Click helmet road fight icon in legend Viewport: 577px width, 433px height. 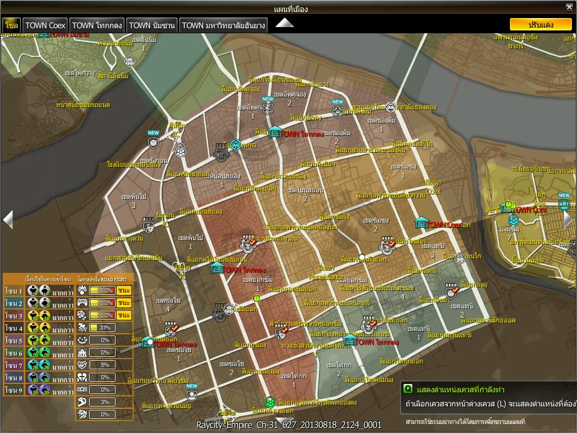[82, 401]
